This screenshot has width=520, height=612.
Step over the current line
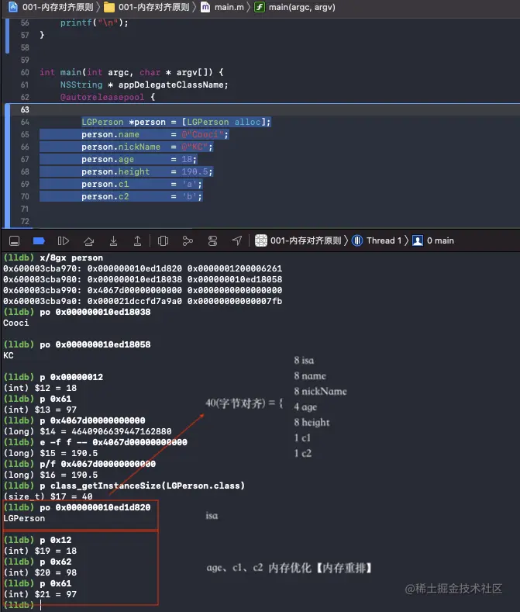(x=89, y=240)
